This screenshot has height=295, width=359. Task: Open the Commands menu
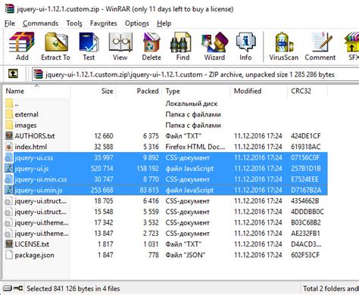click(40, 23)
